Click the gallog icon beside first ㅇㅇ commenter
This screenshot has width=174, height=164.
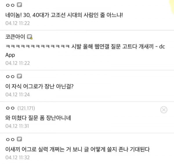click(19, 5)
